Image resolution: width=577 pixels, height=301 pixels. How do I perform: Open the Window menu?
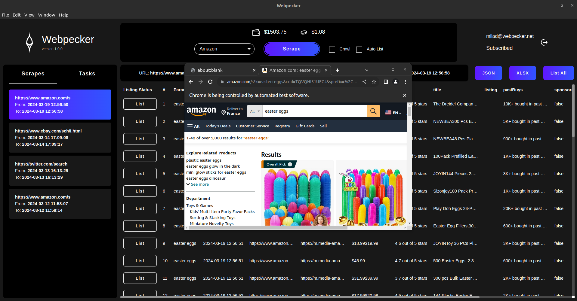coord(47,15)
